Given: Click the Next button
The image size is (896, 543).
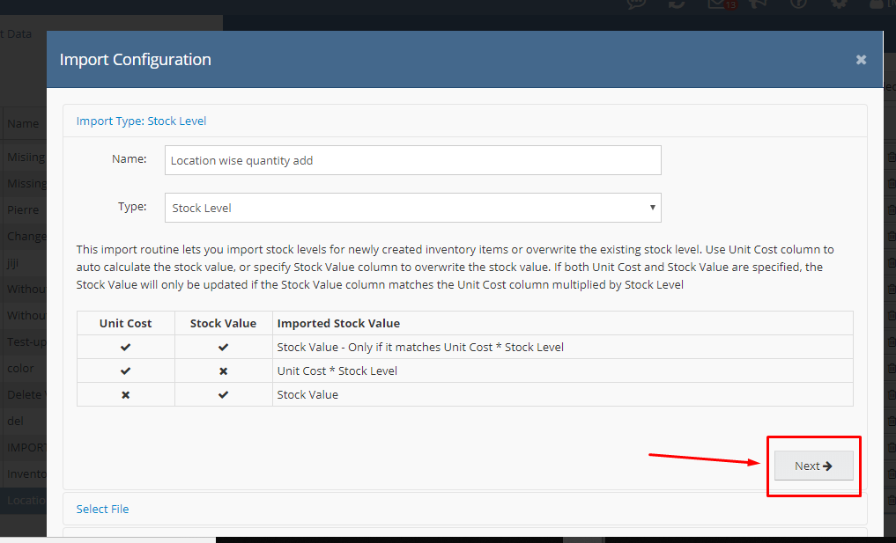Looking at the screenshot, I should [813, 466].
